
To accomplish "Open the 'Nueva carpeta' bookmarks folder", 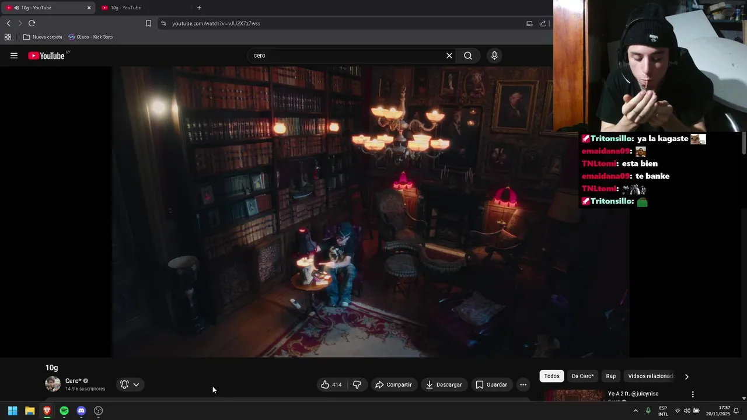I will 43,37.
